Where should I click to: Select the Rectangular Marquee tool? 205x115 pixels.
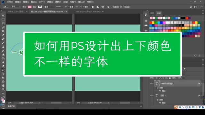click(x=3, y=19)
